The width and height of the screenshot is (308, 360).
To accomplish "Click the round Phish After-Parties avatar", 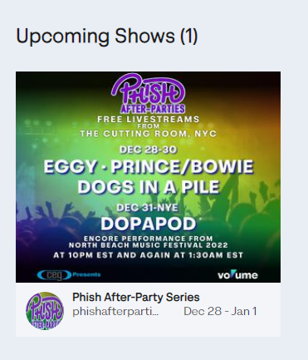I will click(x=45, y=311).
